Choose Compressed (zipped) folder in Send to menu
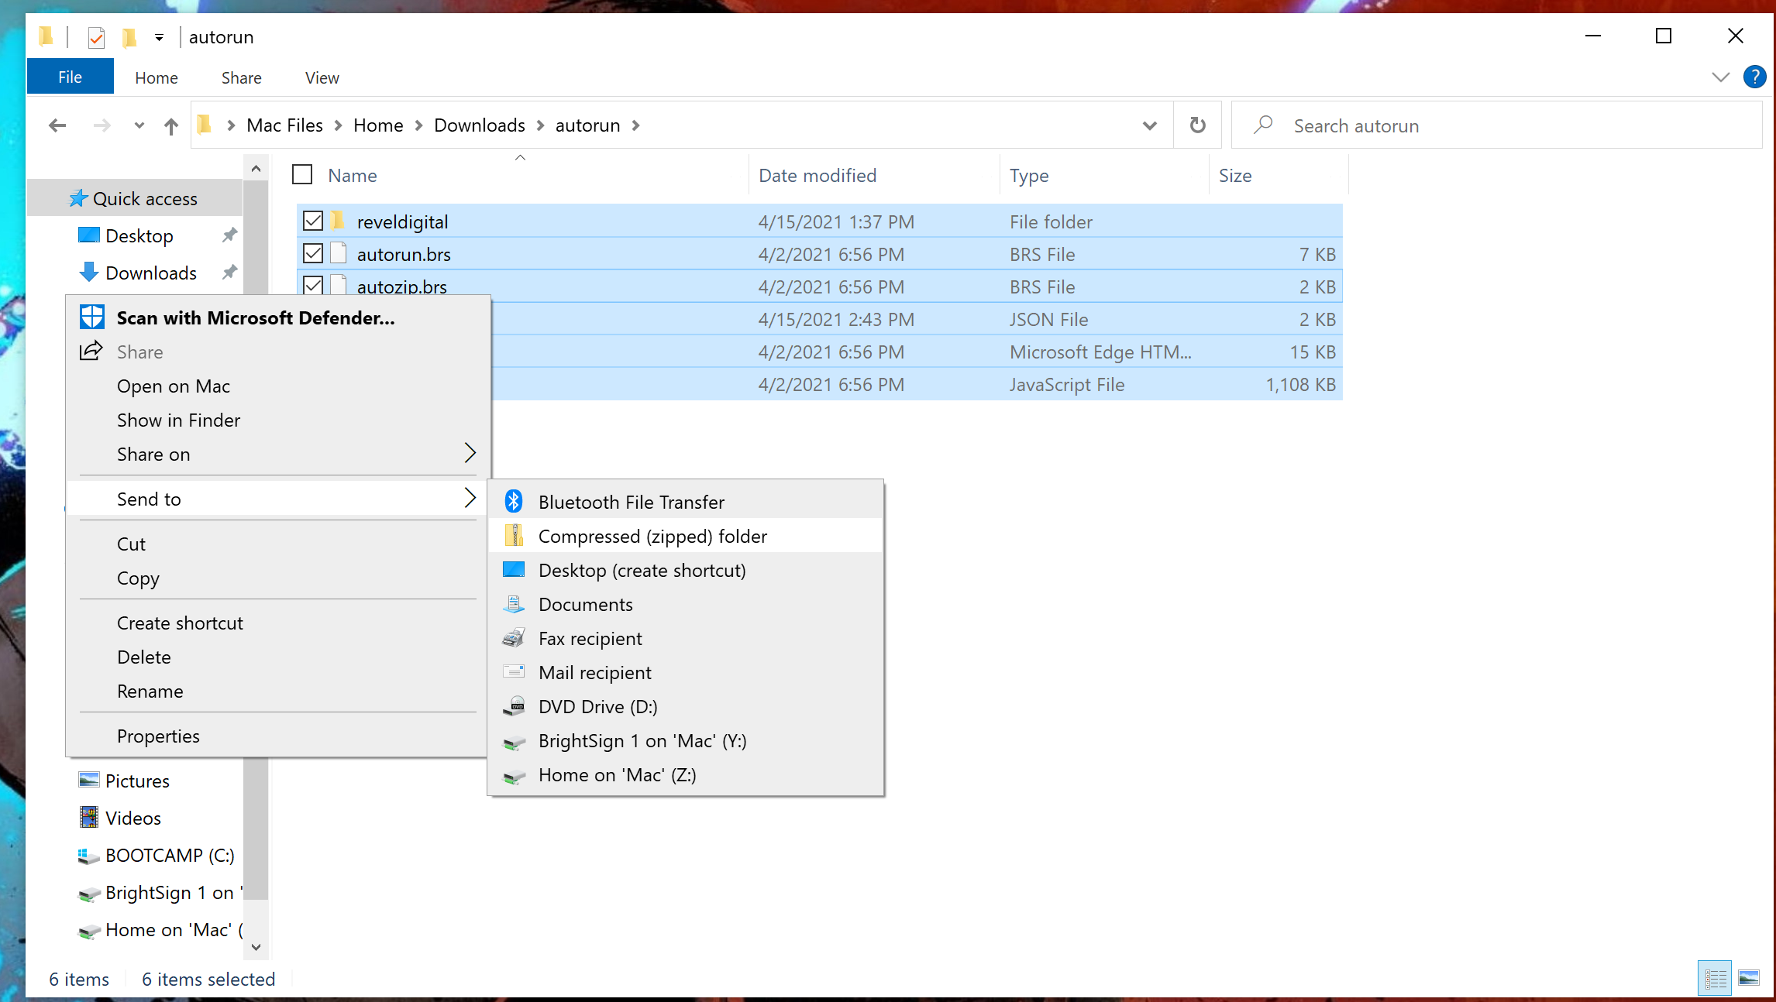The image size is (1776, 1002). tap(652, 536)
